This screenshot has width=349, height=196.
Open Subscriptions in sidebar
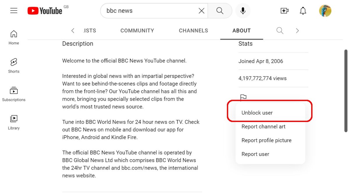(x=14, y=94)
